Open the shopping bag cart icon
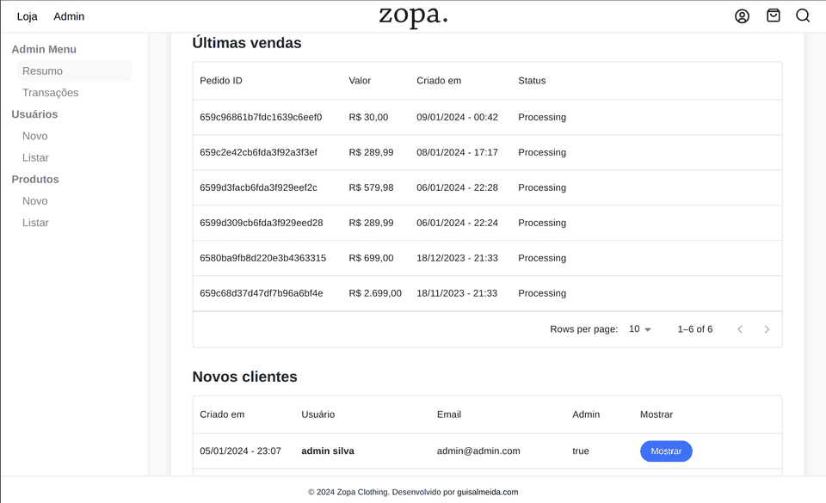 [x=773, y=15]
